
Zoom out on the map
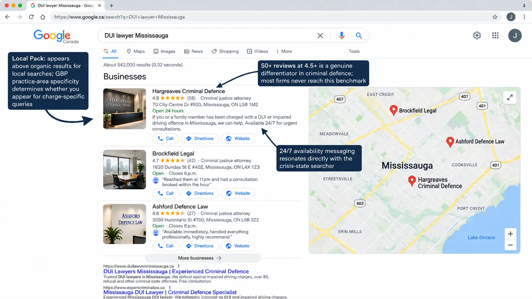tap(510, 245)
